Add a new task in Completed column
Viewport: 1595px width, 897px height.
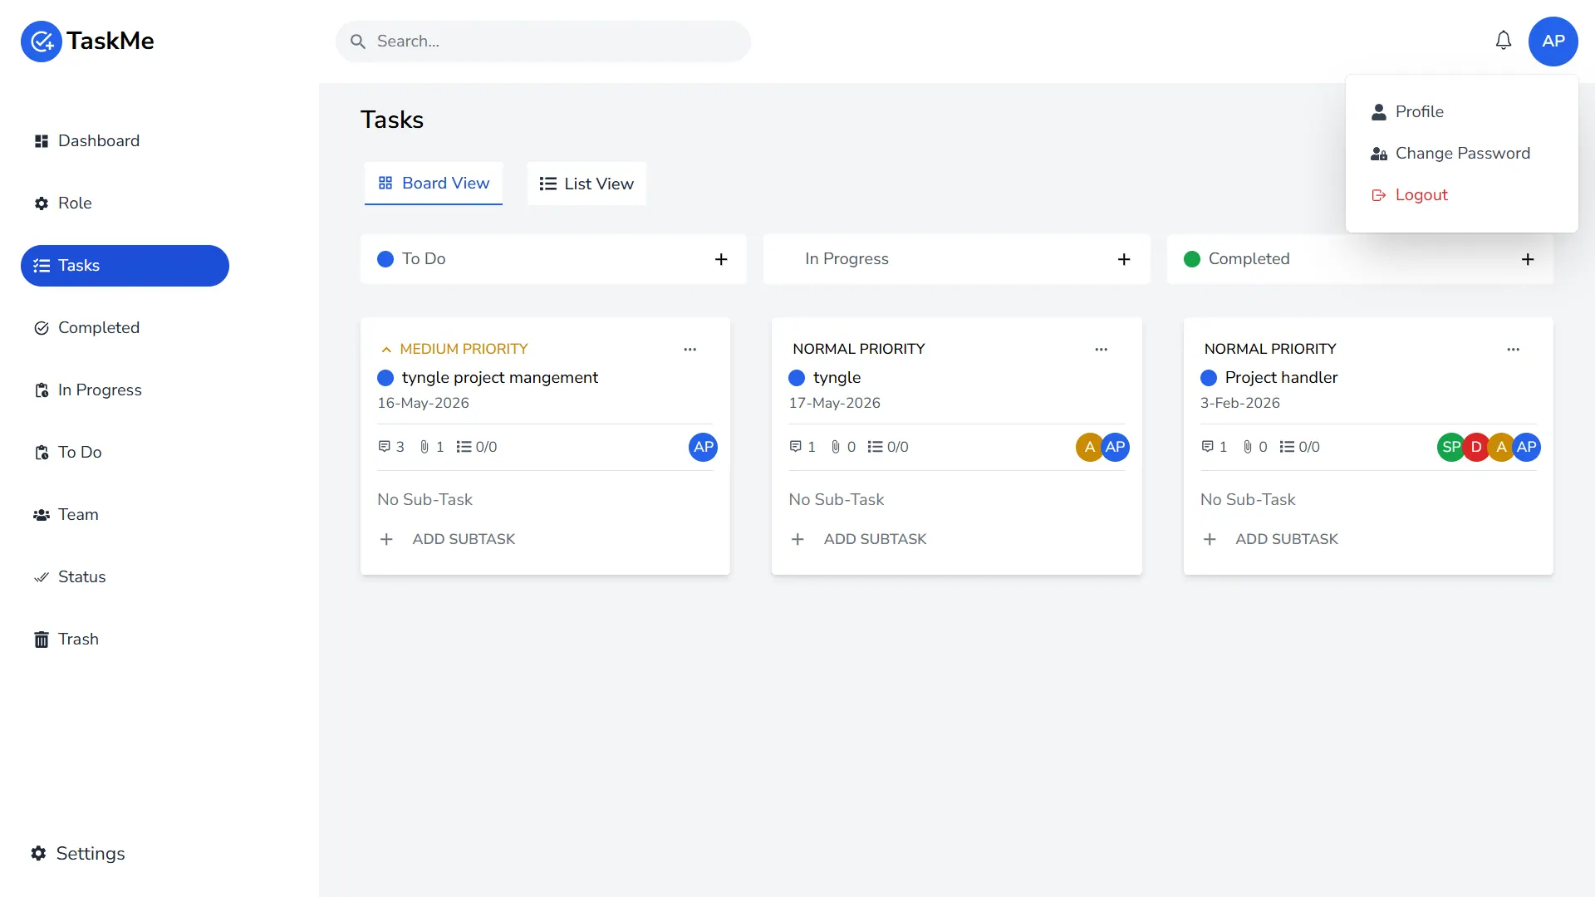pos(1527,259)
